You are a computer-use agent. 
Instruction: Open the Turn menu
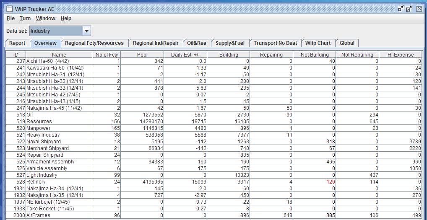25,18
